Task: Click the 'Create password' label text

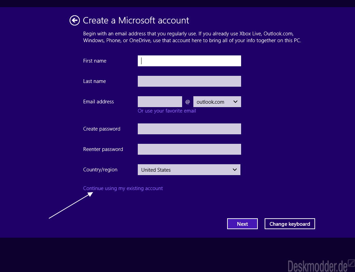Action: click(x=102, y=129)
